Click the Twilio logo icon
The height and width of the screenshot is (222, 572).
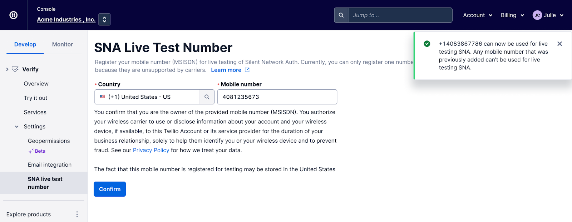[14, 15]
